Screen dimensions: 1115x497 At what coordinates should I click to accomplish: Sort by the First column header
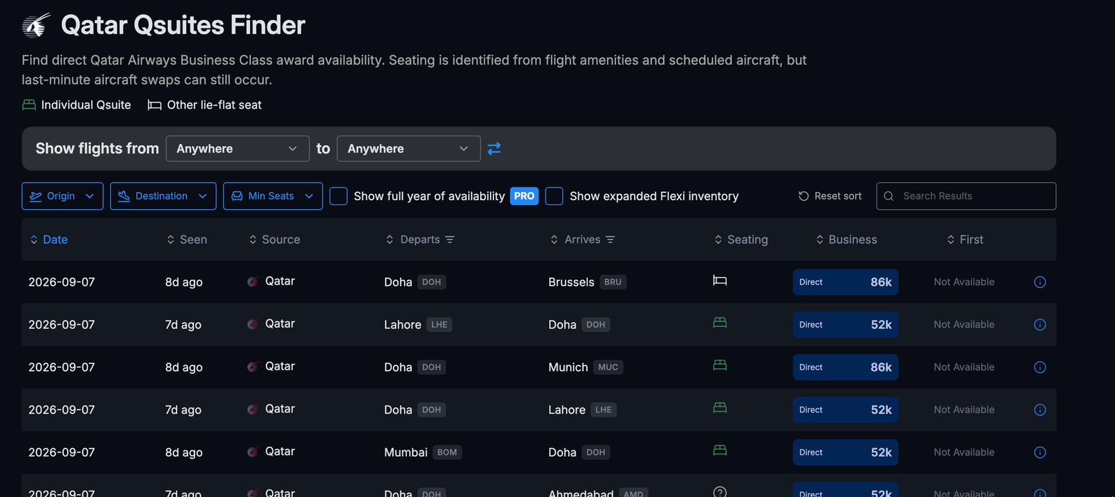965,240
